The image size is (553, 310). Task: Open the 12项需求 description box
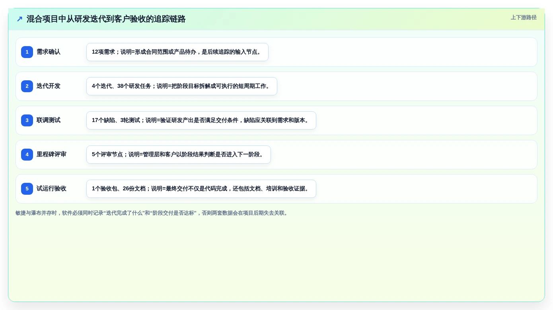tap(177, 52)
